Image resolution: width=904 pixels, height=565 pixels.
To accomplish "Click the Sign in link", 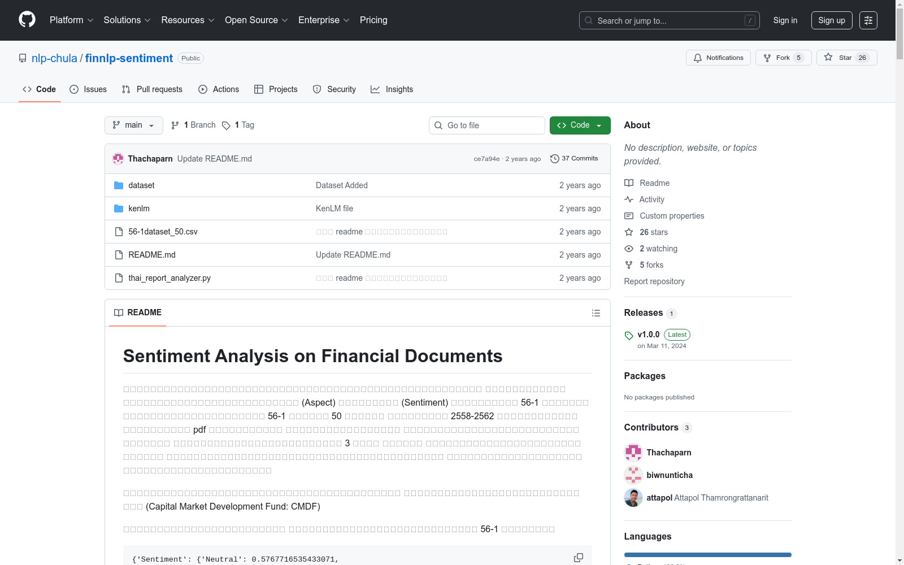I will point(785,20).
